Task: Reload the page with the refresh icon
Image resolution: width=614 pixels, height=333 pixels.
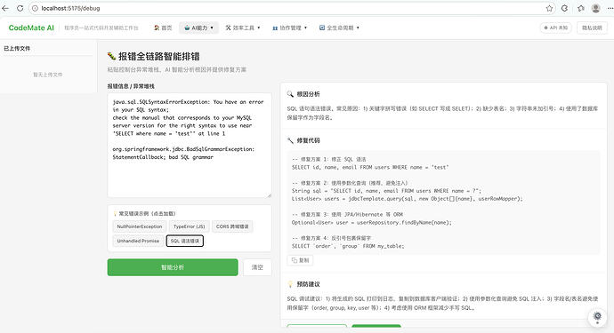Action: 20,8
